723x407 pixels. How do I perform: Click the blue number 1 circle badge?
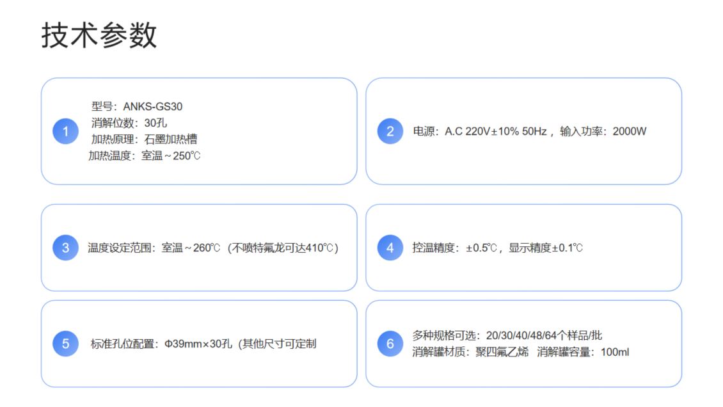[65, 131]
